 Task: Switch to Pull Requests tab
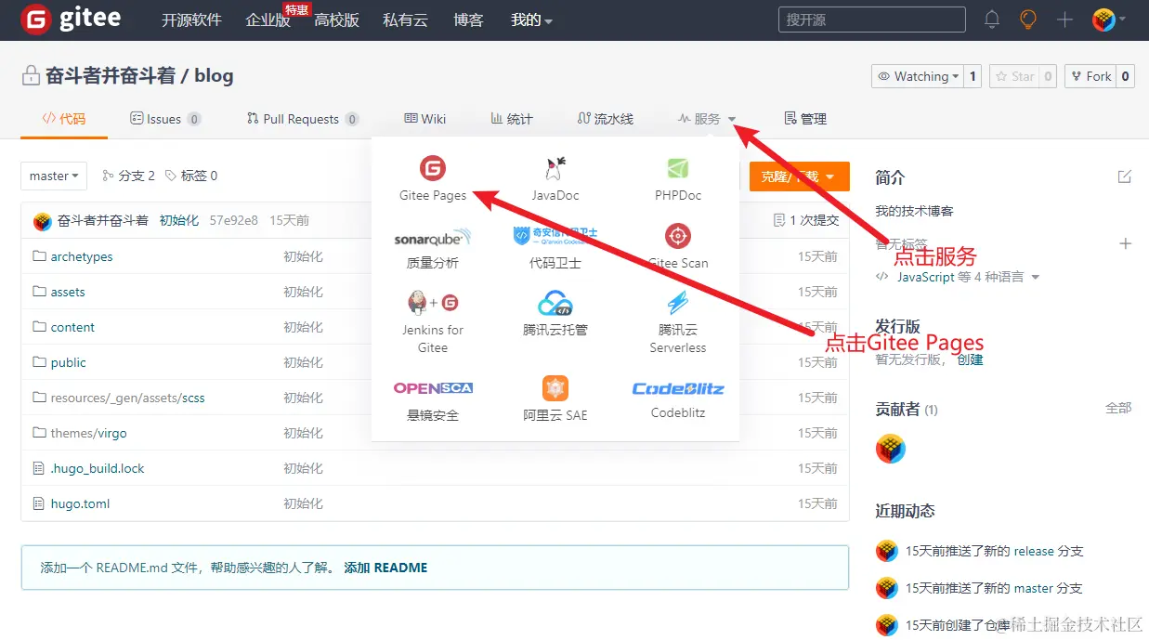pyautogui.click(x=303, y=119)
